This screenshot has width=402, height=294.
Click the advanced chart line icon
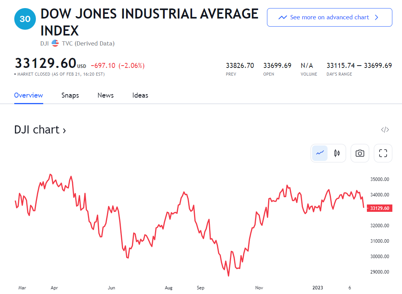(283, 17)
